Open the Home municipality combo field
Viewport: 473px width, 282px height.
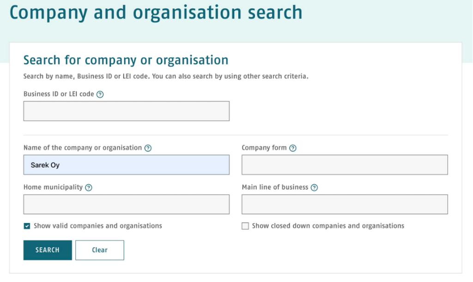click(127, 204)
